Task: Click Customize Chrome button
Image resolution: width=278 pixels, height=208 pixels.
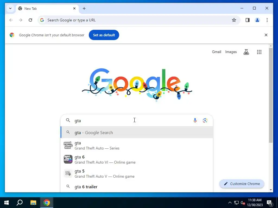Action: coord(242,184)
